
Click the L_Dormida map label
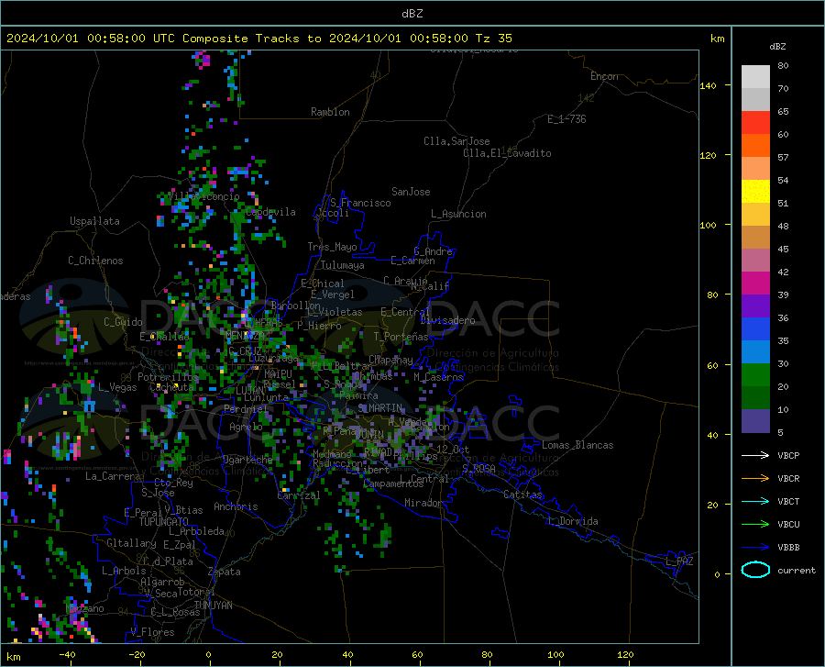(572, 521)
